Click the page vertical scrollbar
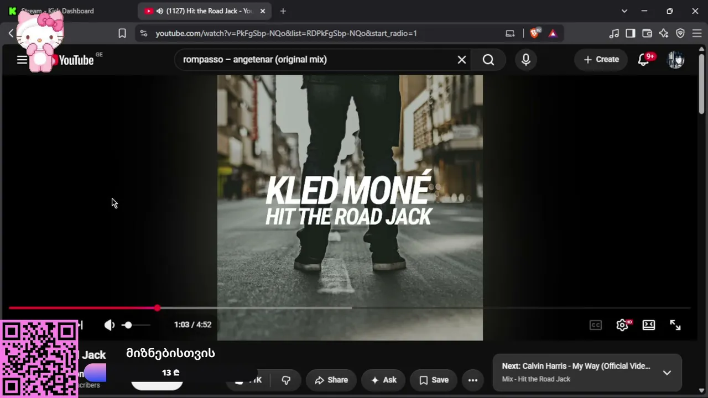 [x=702, y=83]
